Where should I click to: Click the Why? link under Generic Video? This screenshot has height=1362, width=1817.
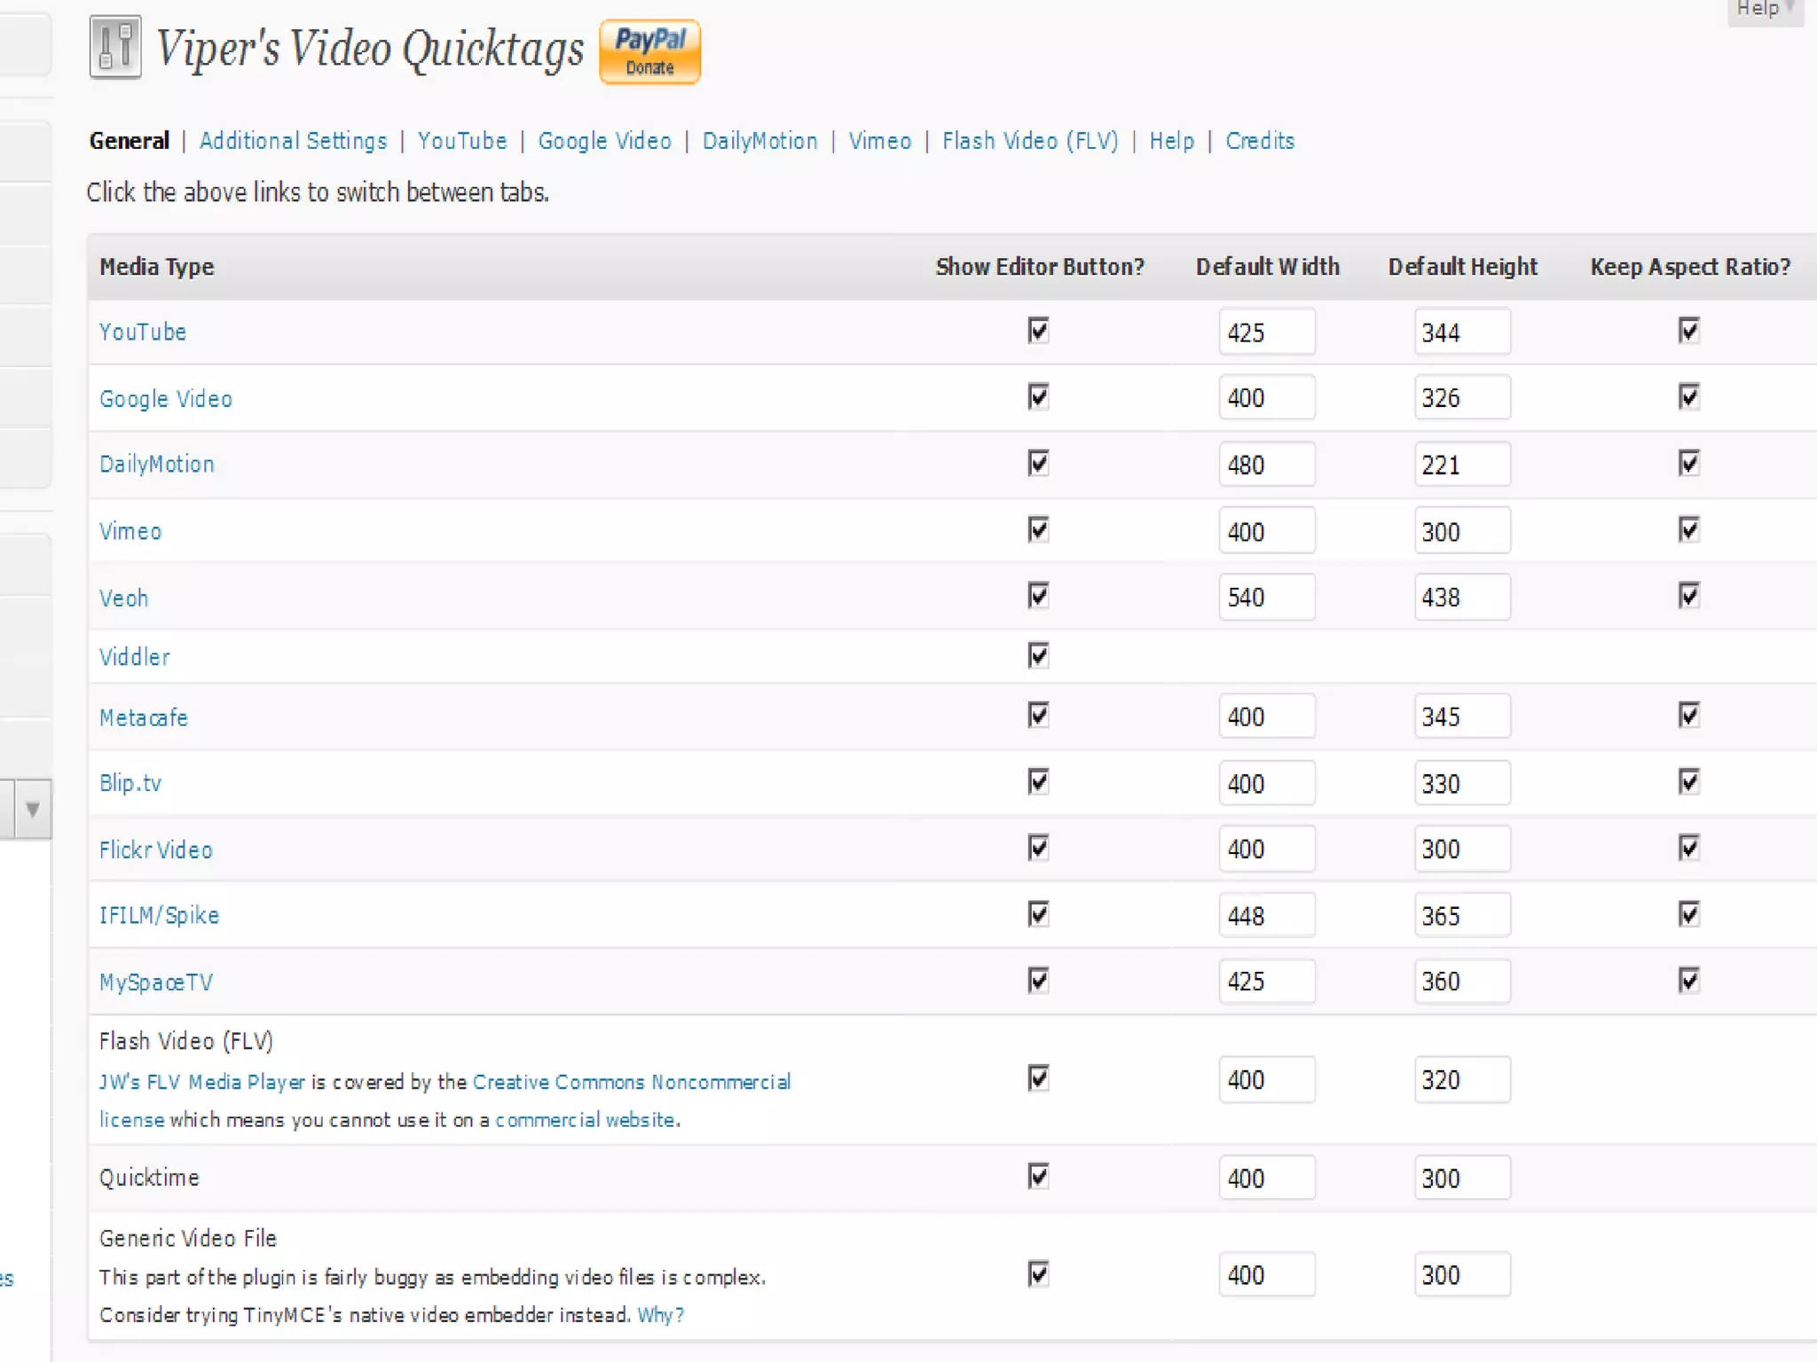point(660,1315)
